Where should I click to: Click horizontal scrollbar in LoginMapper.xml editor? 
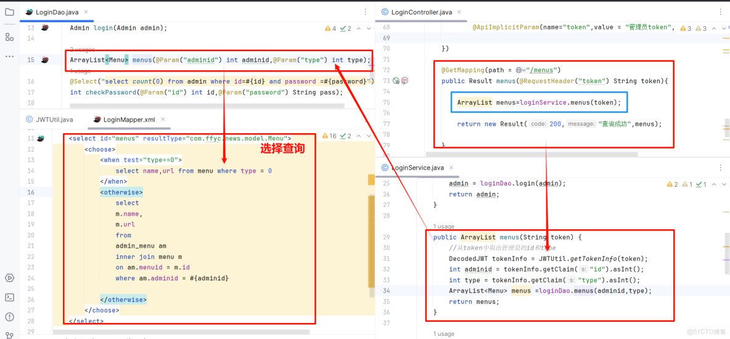pos(181,332)
